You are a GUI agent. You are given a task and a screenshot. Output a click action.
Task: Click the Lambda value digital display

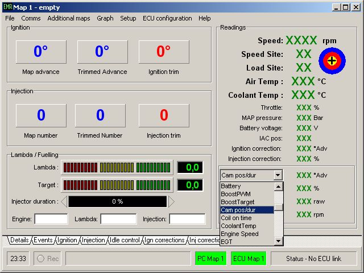(x=190, y=167)
